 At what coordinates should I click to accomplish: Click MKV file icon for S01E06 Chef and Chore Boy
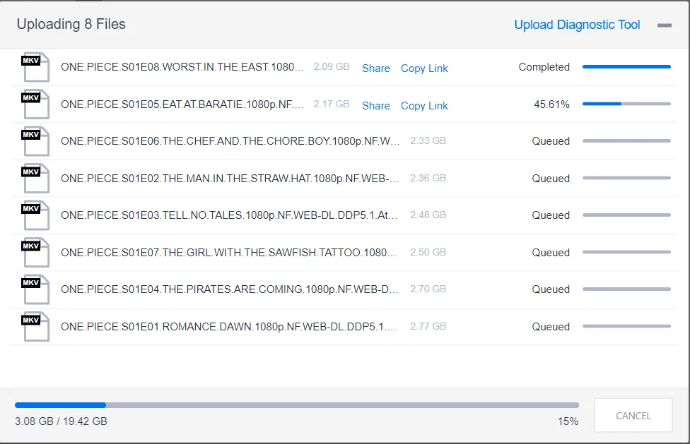click(x=35, y=141)
